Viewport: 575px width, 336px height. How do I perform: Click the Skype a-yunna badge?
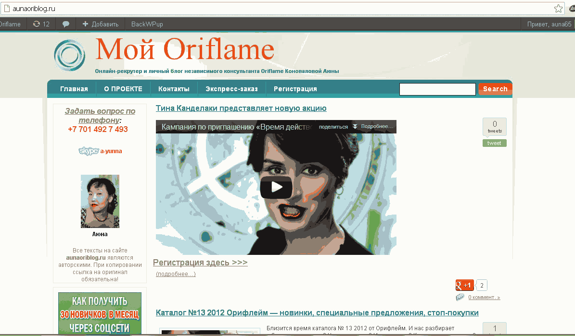pos(100,151)
